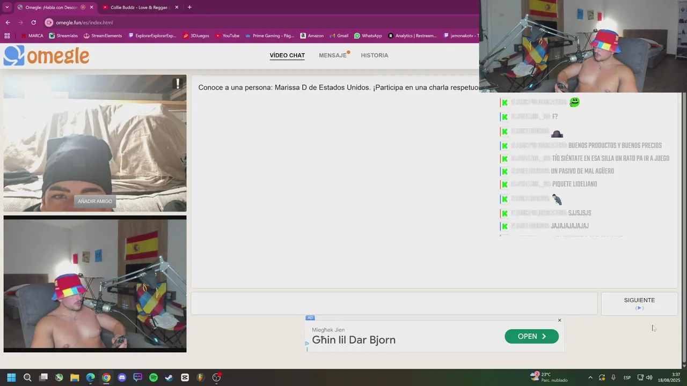The image size is (687, 386).
Task: Open File Explorer from the taskbar
Action: (x=75, y=377)
